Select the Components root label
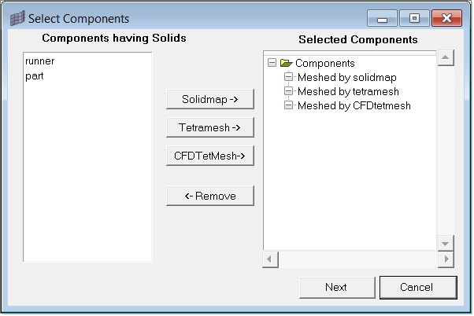 324,63
